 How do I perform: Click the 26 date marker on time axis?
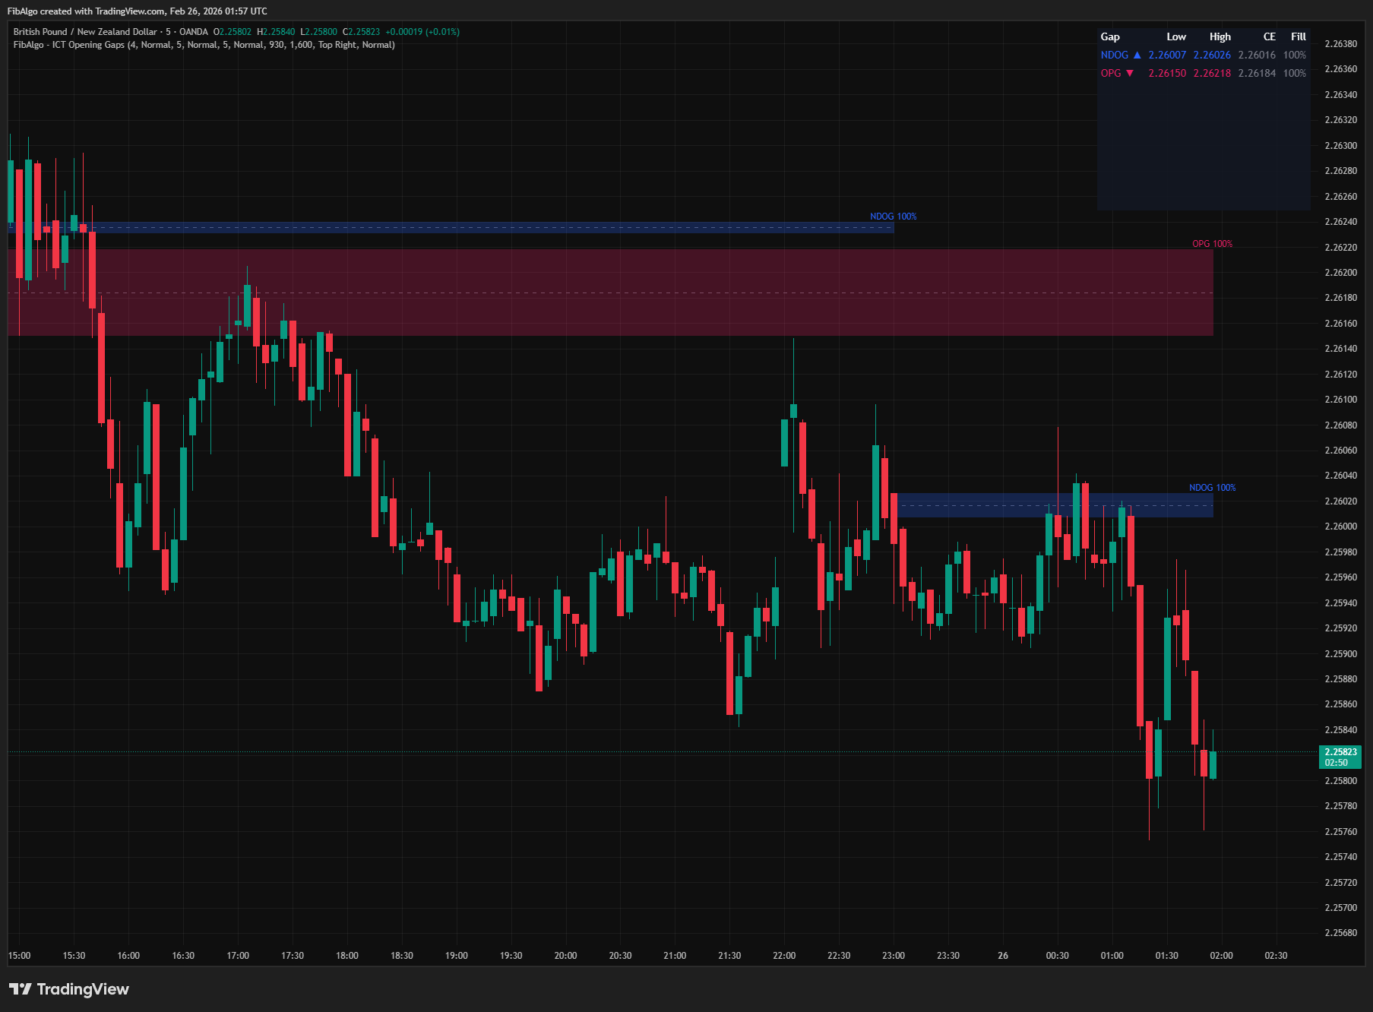(1002, 956)
